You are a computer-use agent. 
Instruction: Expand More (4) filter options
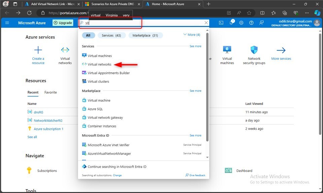(x=192, y=35)
